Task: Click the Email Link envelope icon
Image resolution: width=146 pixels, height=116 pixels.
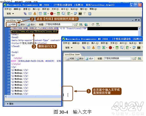Action: [x=30, y=14]
